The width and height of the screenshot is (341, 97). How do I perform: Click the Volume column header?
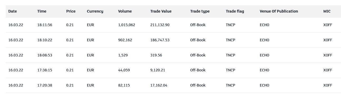coord(125,11)
